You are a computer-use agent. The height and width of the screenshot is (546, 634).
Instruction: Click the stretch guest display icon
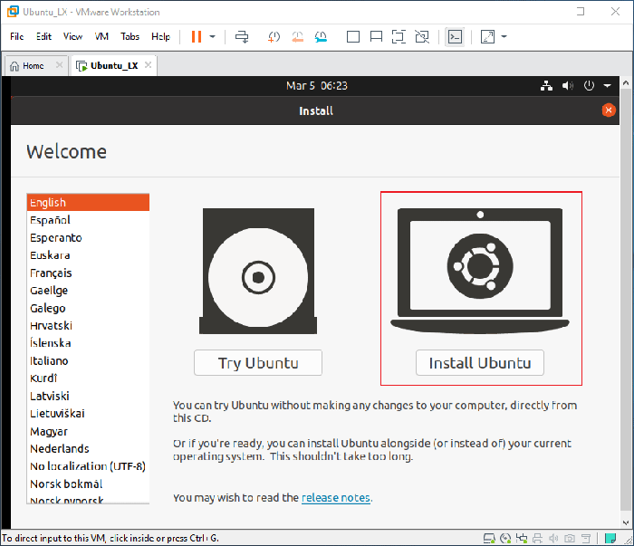[x=487, y=37]
